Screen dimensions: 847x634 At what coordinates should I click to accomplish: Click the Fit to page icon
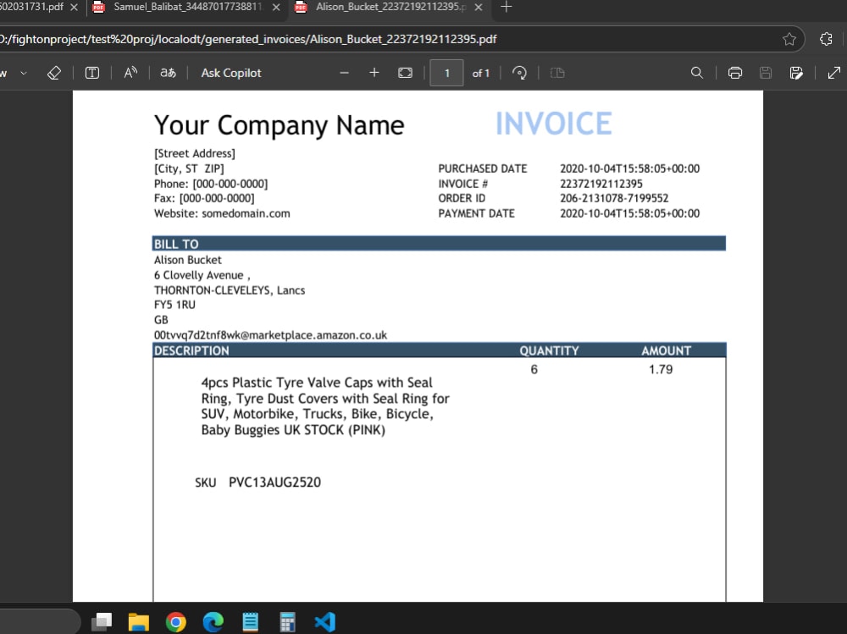point(405,73)
